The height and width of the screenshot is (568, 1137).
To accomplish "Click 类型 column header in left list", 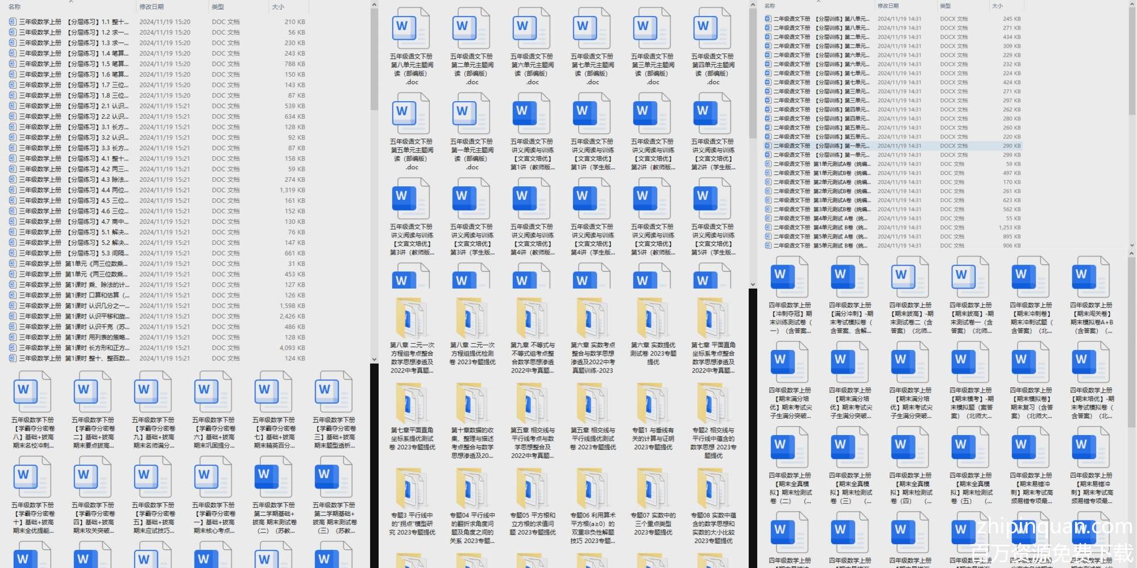I will pyautogui.click(x=218, y=7).
